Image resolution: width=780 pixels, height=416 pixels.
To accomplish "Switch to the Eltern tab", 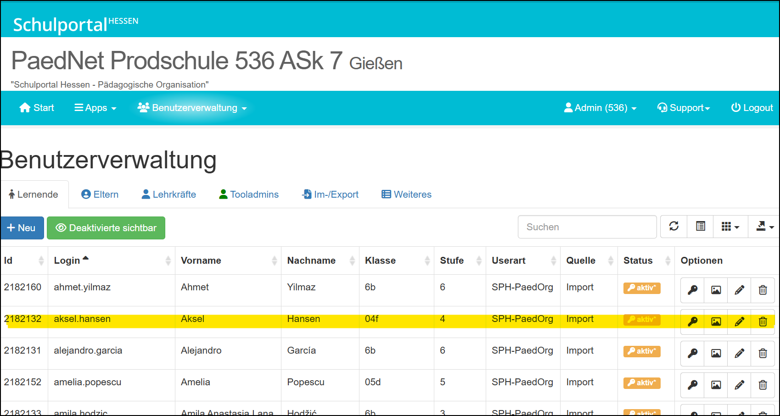I will pyautogui.click(x=100, y=194).
